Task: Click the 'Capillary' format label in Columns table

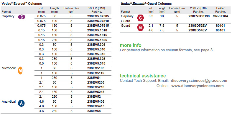Action: point(8,16)
